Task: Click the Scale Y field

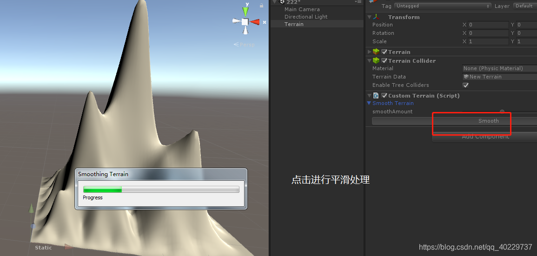Action: pyautogui.click(x=527, y=41)
